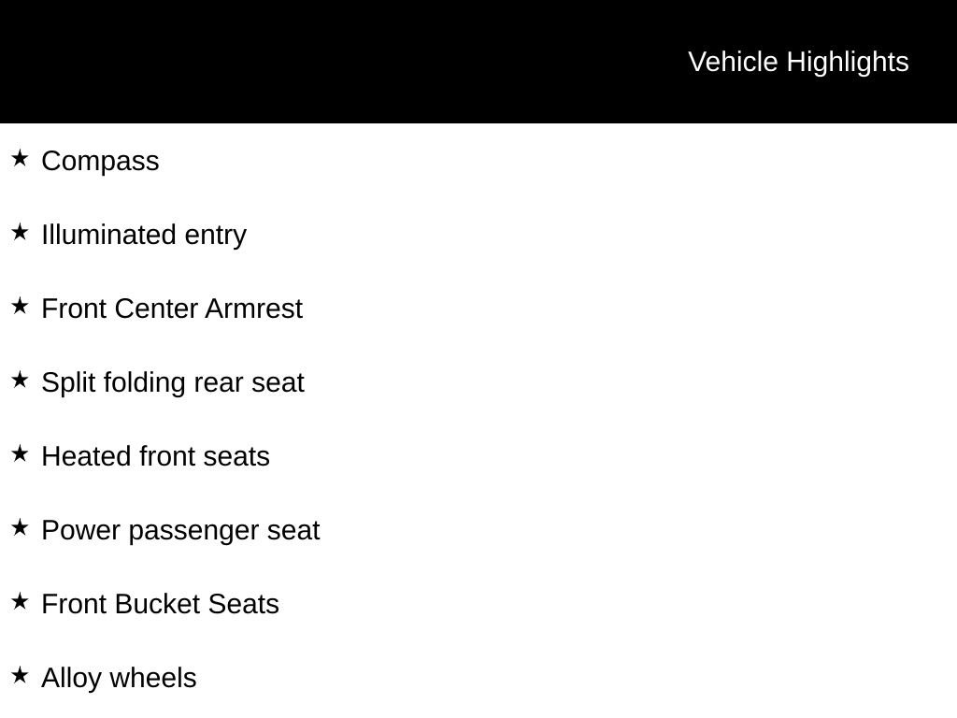Image resolution: width=957 pixels, height=718 pixels.
Task: Click the Power passenger seat text
Action: click(x=180, y=531)
